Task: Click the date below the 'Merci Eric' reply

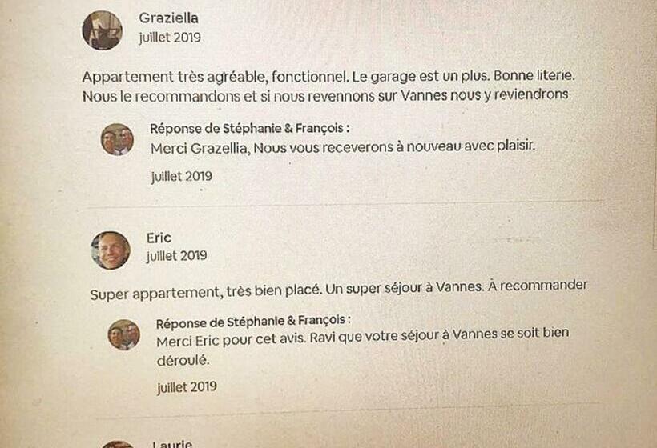Action: pos(187,387)
